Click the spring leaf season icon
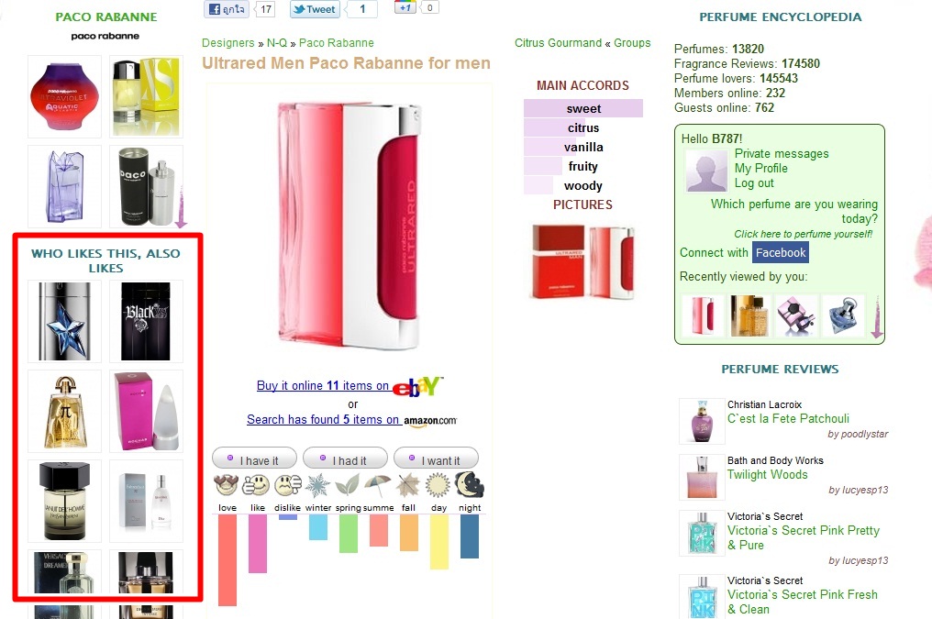The image size is (932, 619). pyautogui.click(x=348, y=485)
